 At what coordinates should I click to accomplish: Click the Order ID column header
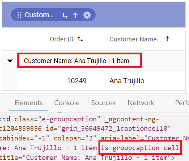tap(62, 39)
